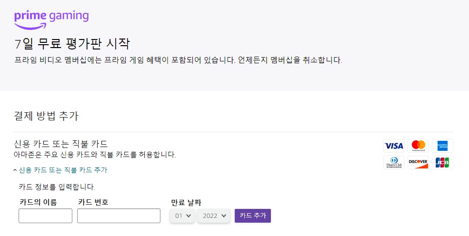This screenshot has width=469, height=236.
Task: Select the Discover card icon
Action: coord(418,163)
